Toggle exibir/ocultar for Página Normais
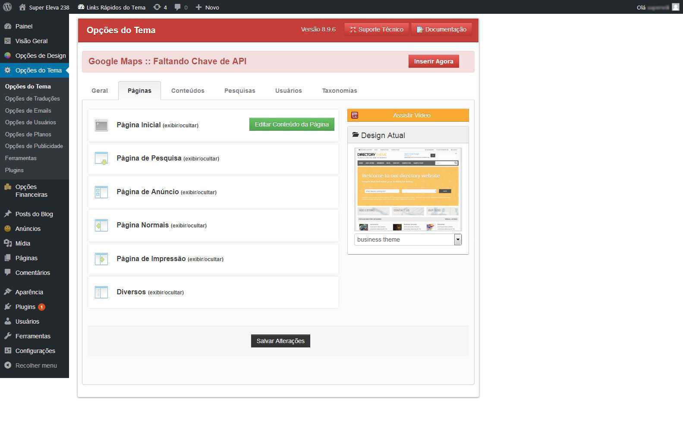683x438 pixels. [x=189, y=226]
